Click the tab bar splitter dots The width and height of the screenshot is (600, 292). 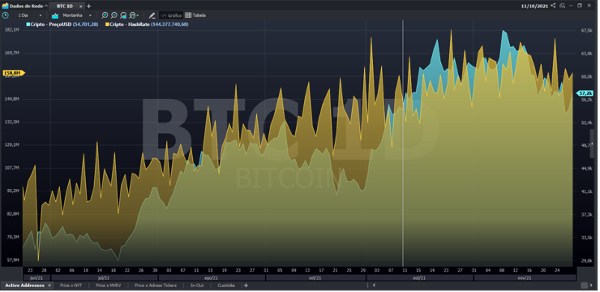pyautogui.click(x=367, y=286)
